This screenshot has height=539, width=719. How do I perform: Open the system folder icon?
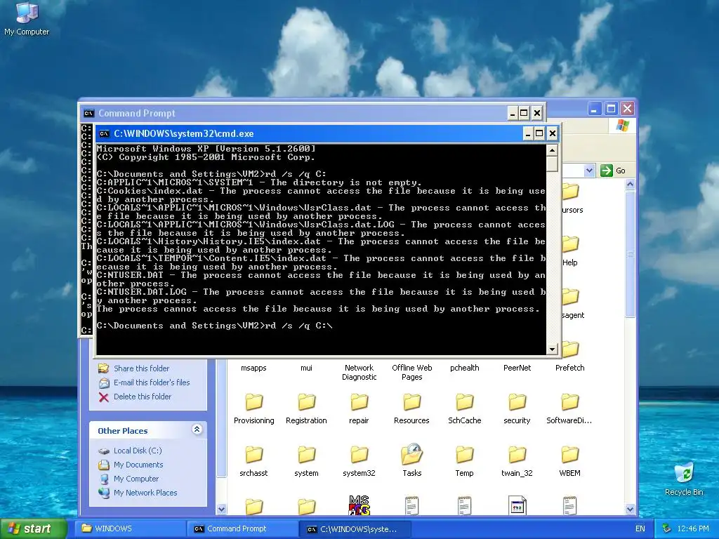pyautogui.click(x=306, y=455)
